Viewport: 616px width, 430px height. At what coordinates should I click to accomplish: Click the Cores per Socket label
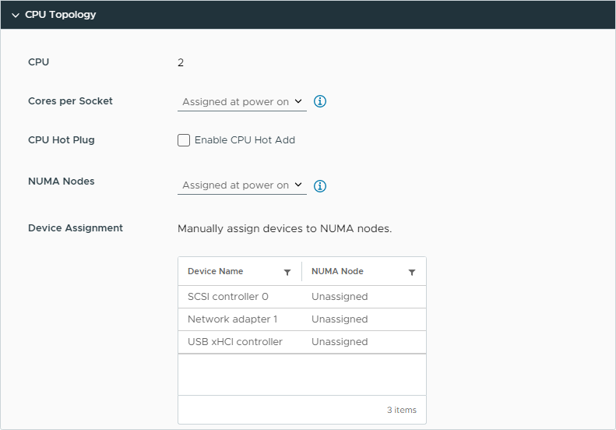70,101
